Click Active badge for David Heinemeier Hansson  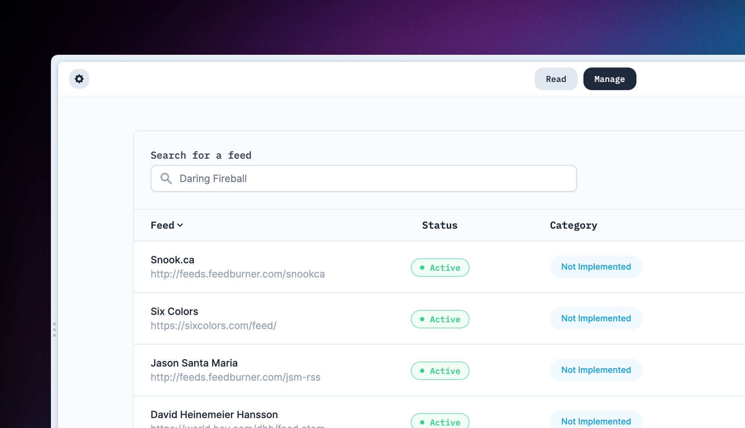point(440,421)
